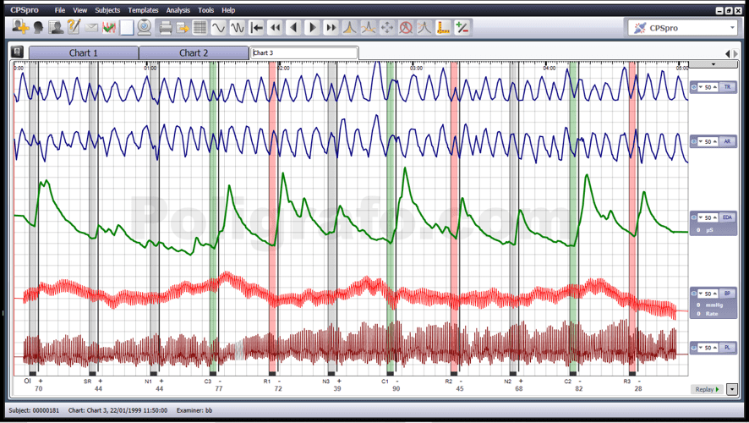Open the CPSpro dropdown in the toolbar

(732, 28)
